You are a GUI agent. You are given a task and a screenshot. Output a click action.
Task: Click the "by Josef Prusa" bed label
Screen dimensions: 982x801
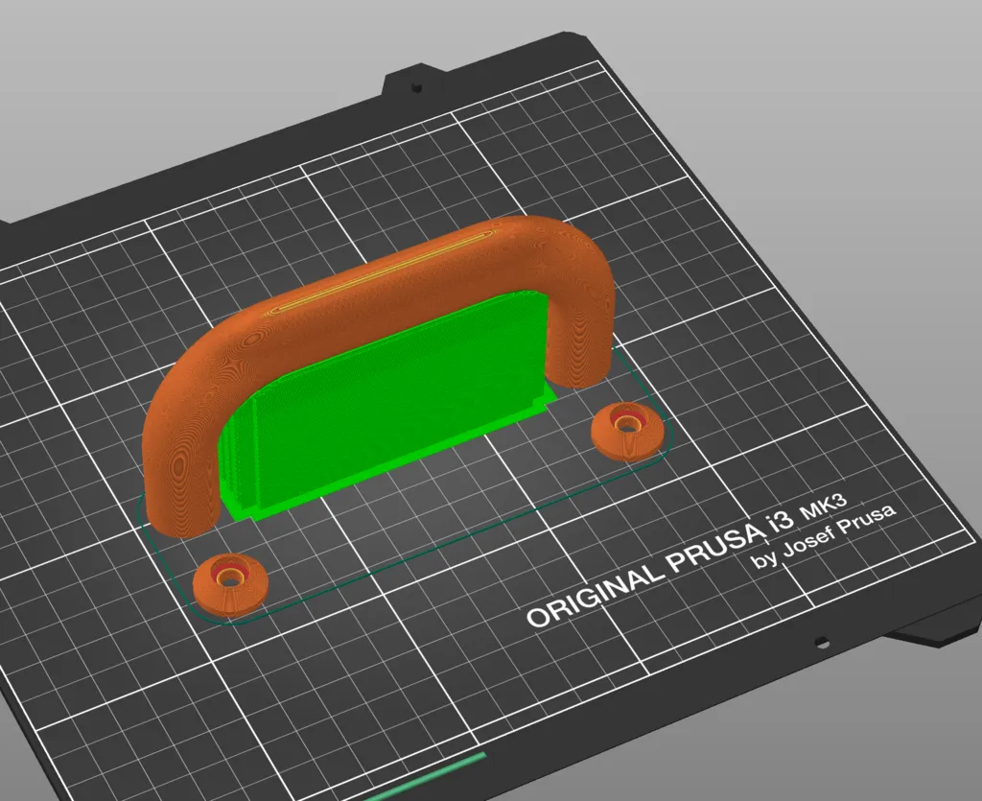point(824,536)
